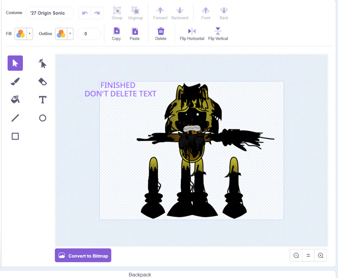Screen dimensions: 338x278
Task: Open the Fill color dropdown arrow
Action: tap(30, 34)
